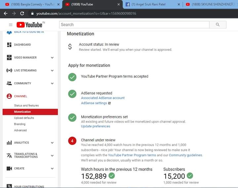This screenshot has height=188, width=238.
Task: Open YouTube Partner Program terms link
Action: [132, 155]
